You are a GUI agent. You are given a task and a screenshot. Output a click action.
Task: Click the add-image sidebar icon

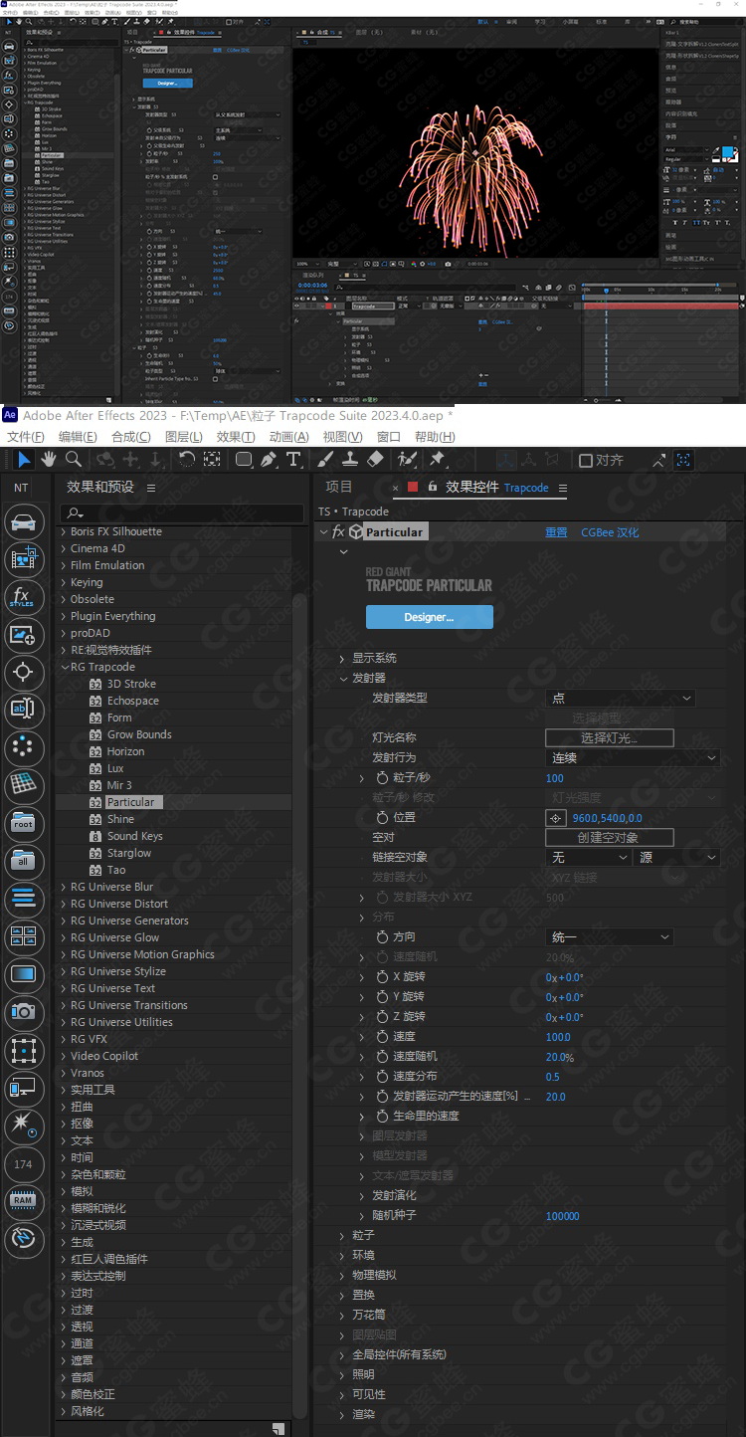tap(22, 635)
